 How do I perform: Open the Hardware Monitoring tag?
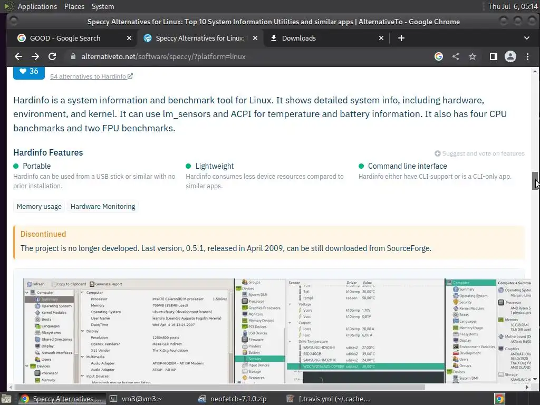pyautogui.click(x=103, y=207)
